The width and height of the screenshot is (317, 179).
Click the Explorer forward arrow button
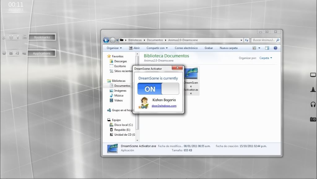113,40
